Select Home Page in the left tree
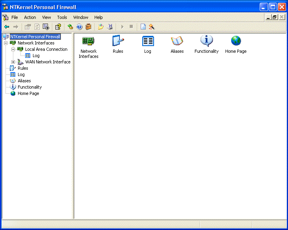The width and height of the screenshot is (288, 230). (28, 93)
